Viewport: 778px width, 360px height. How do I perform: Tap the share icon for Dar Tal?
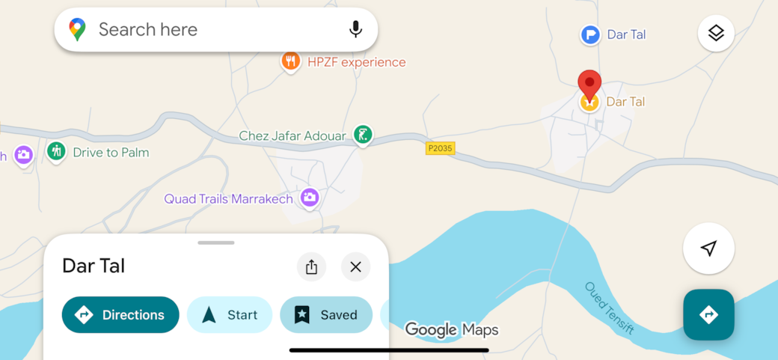click(x=311, y=266)
